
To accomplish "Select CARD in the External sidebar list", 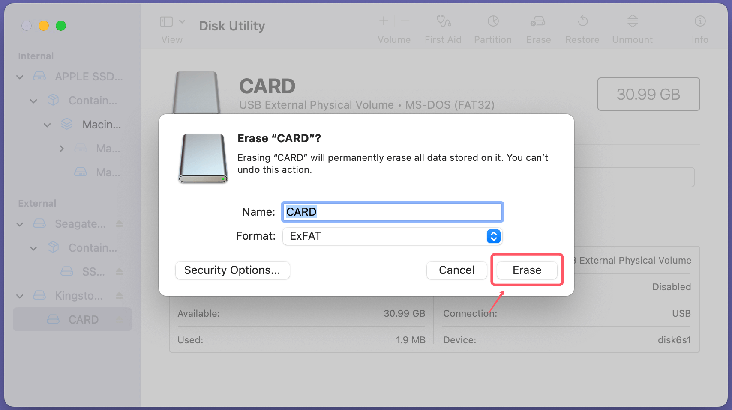I will (83, 319).
